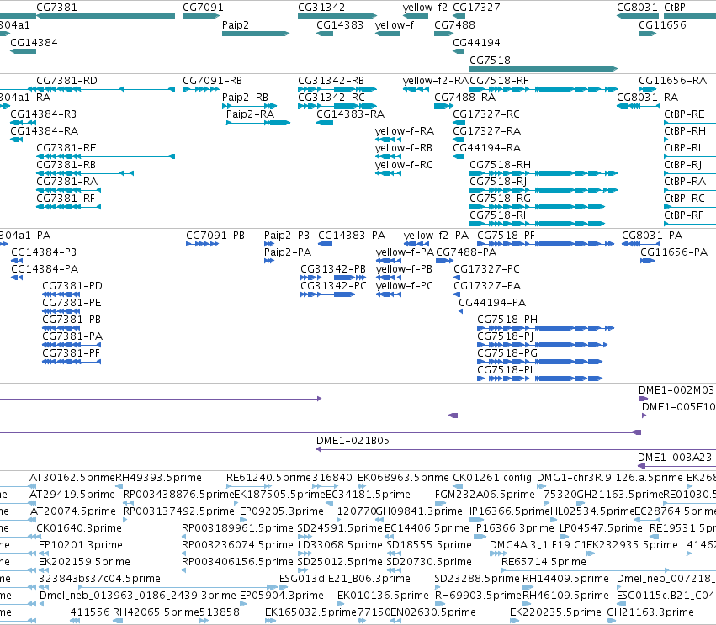Click the CG17327-RC transcript label
This screenshot has width=716, height=625.
(x=485, y=114)
